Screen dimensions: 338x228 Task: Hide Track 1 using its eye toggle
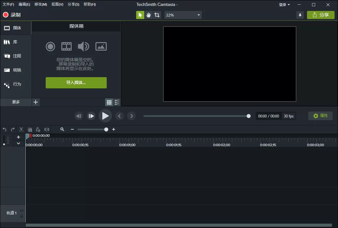21,211
